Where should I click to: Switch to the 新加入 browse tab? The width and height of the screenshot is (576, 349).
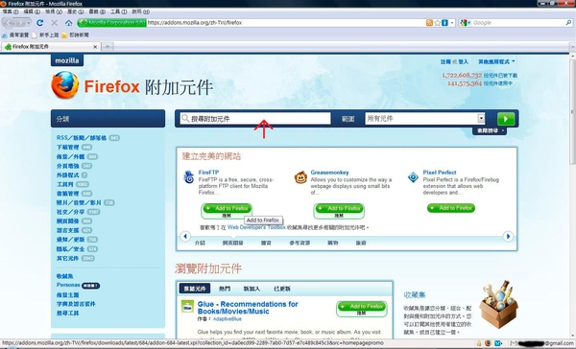click(252, 289)
